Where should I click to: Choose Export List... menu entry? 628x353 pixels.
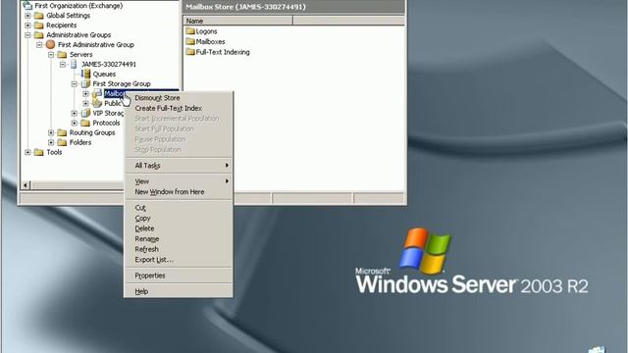(179, 260)
